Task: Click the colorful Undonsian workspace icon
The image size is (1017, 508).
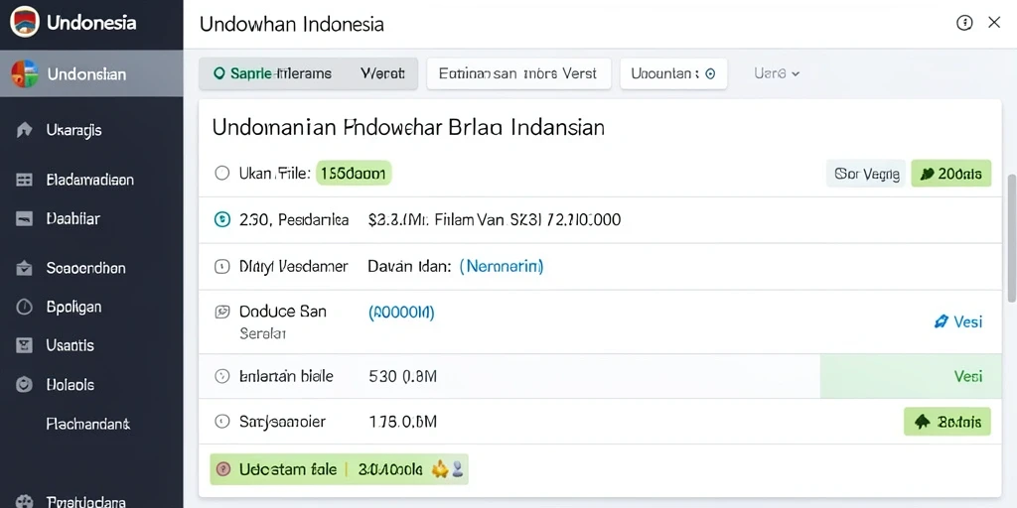Action: pos(25,73)
